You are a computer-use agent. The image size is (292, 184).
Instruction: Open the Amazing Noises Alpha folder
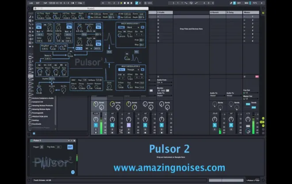point(41,109)
